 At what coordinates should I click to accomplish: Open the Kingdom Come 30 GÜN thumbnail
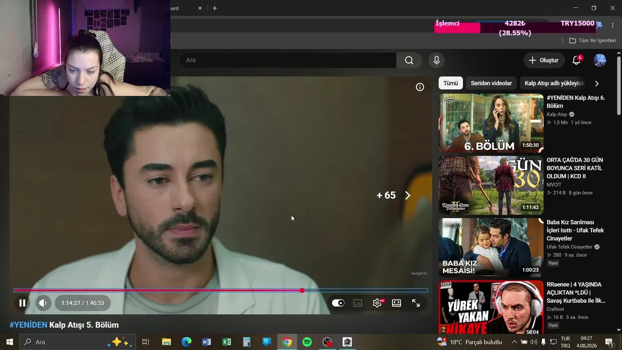click(491, 185)
